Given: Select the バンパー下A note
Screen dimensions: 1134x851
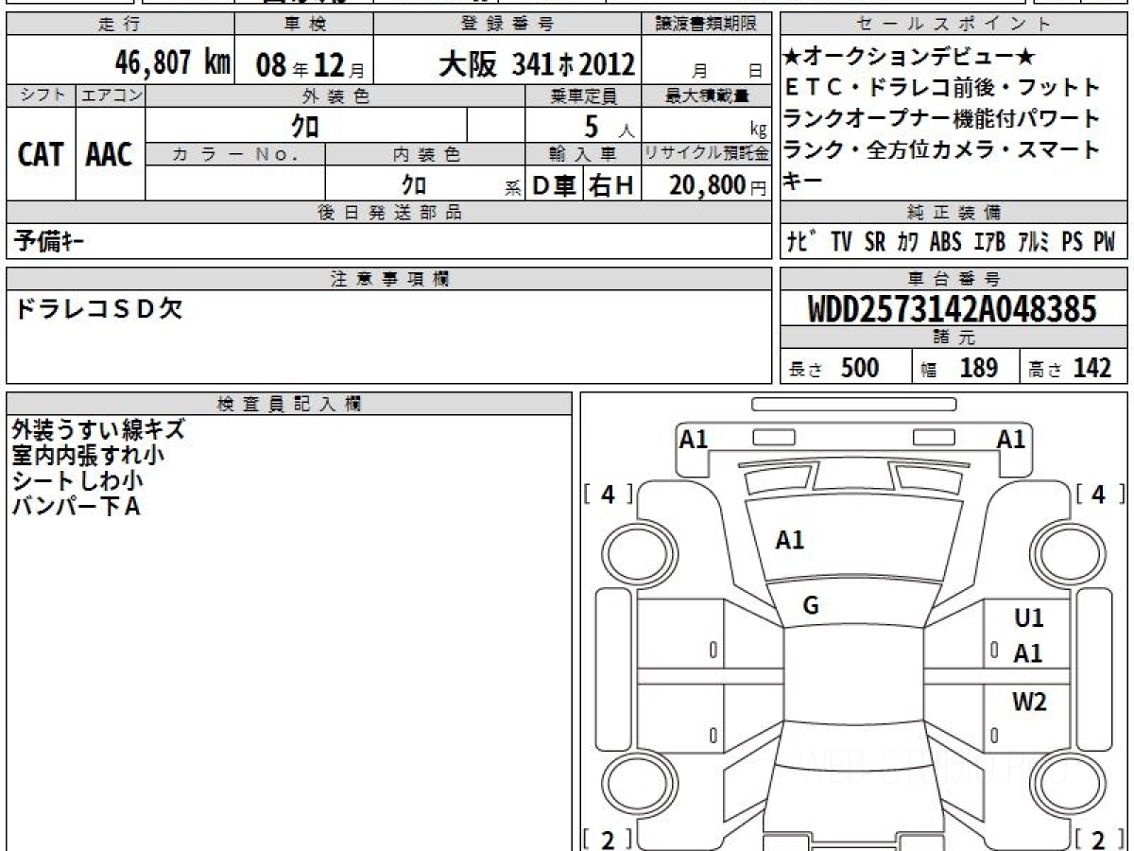Looking at the screenshot, I should (x=76, y=506).
